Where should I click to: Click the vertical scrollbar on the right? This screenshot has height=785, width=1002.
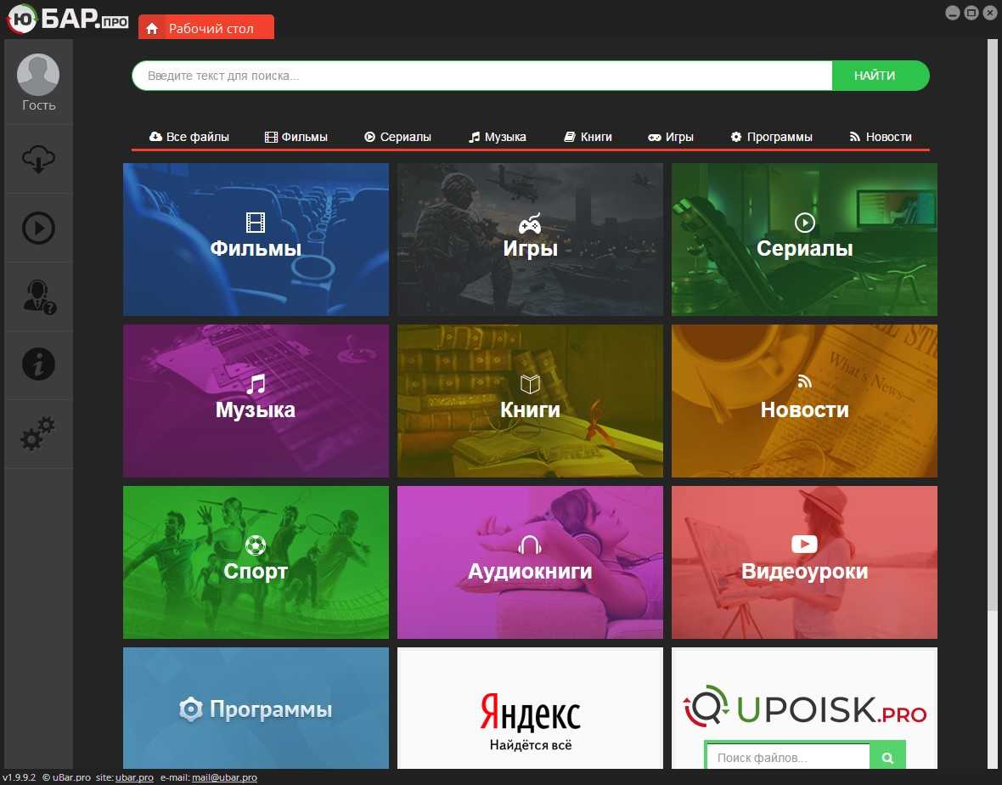point(993,323)
